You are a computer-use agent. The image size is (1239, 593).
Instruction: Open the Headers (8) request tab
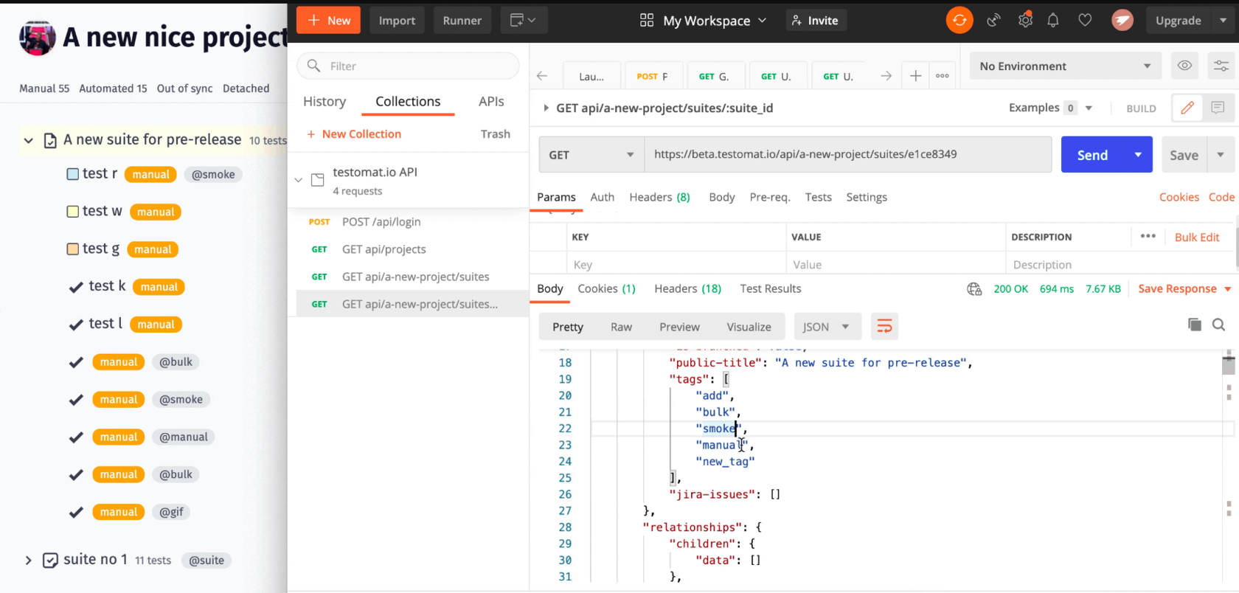pos(659,197)
